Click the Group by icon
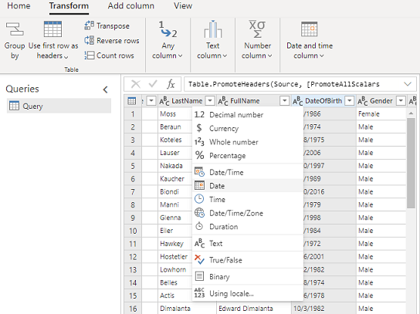Viewport: 420px width, 314px height. 15,29
